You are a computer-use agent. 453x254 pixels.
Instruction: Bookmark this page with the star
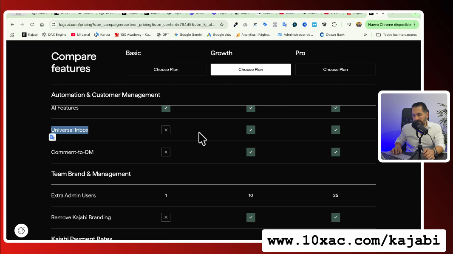pos(222,25)
